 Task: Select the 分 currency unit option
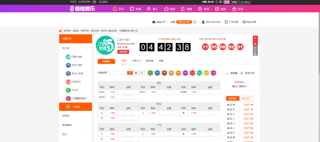pos(141,73)
